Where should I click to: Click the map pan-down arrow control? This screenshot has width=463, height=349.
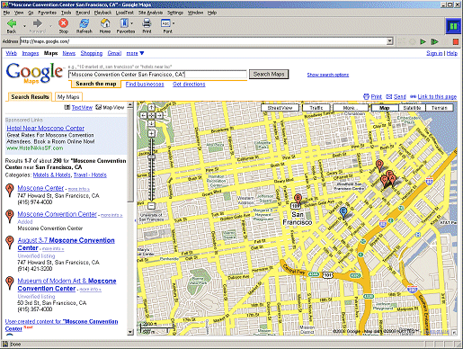click(x=151, y=123)
